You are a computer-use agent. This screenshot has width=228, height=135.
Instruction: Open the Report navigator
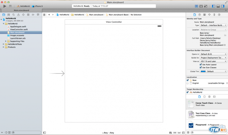pos(38,15)
